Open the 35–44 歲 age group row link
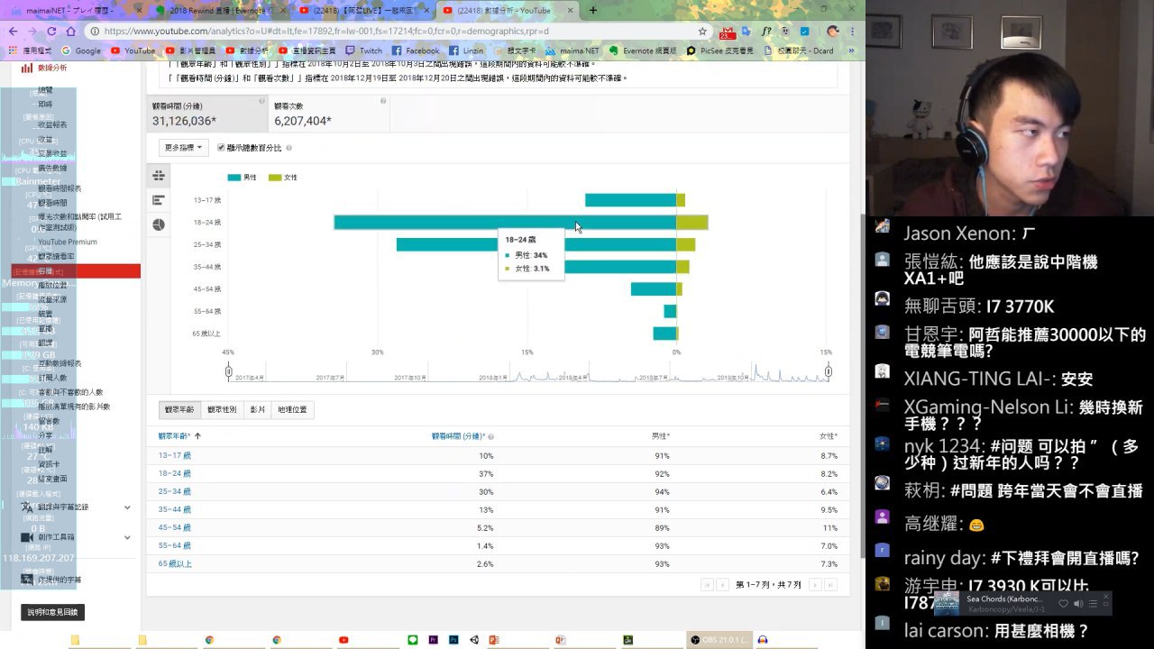 pos(175,509)
